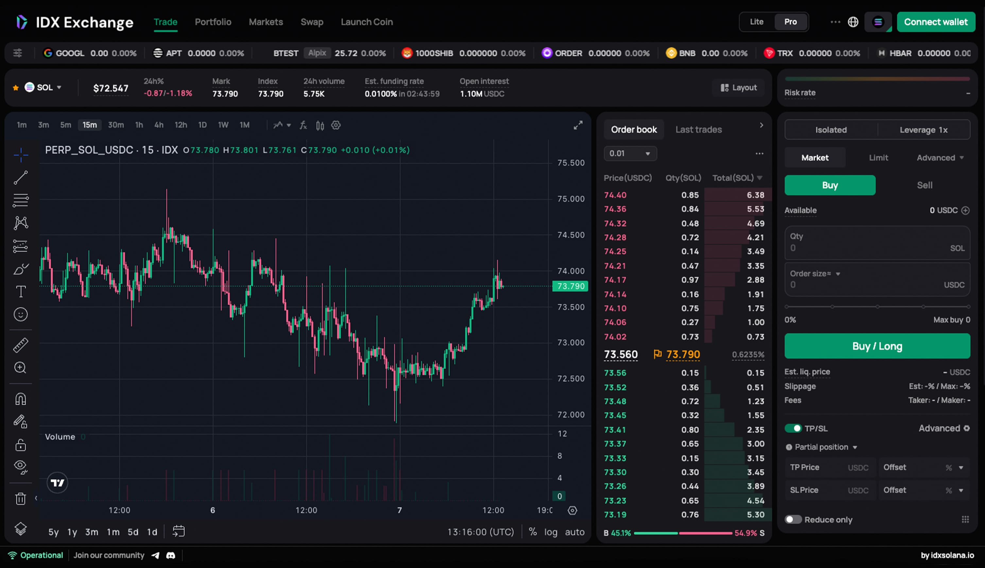Toggle stay in drawing mode

pyautogui.click(x=21, y=421)
